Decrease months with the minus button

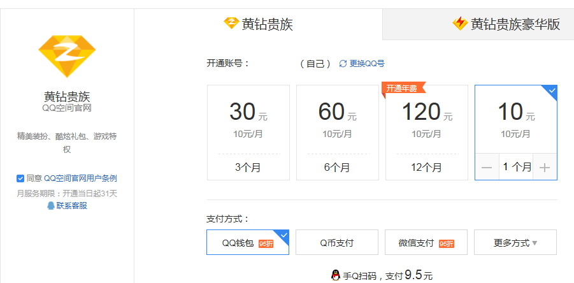click(x=487, y=167)
